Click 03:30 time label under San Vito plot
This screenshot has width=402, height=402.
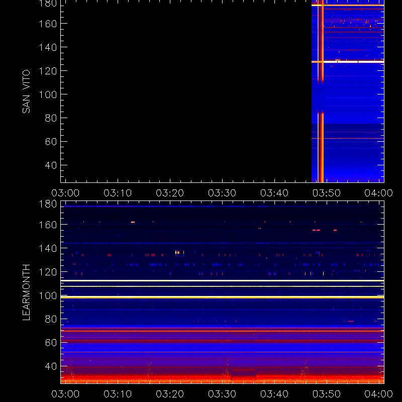[x=222, y=193]
